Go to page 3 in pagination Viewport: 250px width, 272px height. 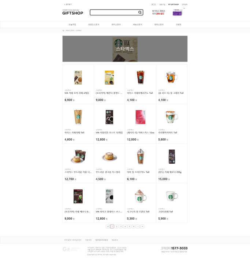click(121, 226)
